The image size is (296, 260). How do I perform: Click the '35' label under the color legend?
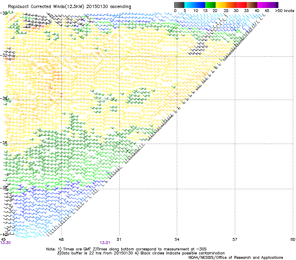tap(246, 11)
